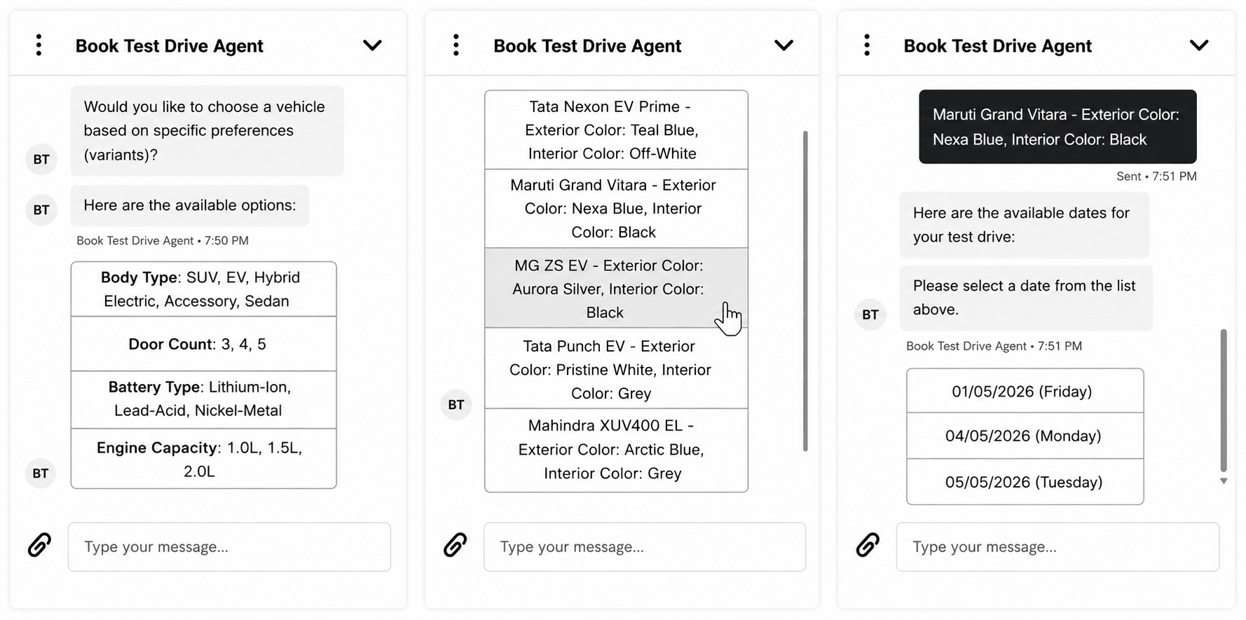This screenshot has height=620, width=1246.
Task: Select the Tata Nexon EV Prime variant
Action: point(616,130)
